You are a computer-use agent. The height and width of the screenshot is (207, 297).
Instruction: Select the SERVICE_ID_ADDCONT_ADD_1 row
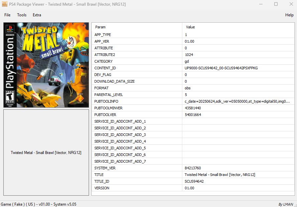[x=193, y=121]
